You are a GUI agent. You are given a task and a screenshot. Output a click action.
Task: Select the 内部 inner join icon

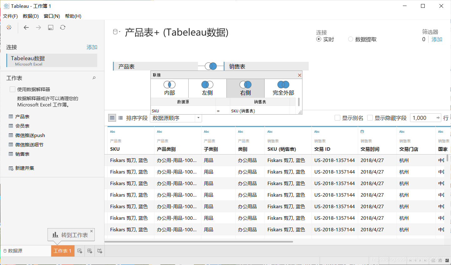pos(170,85)
